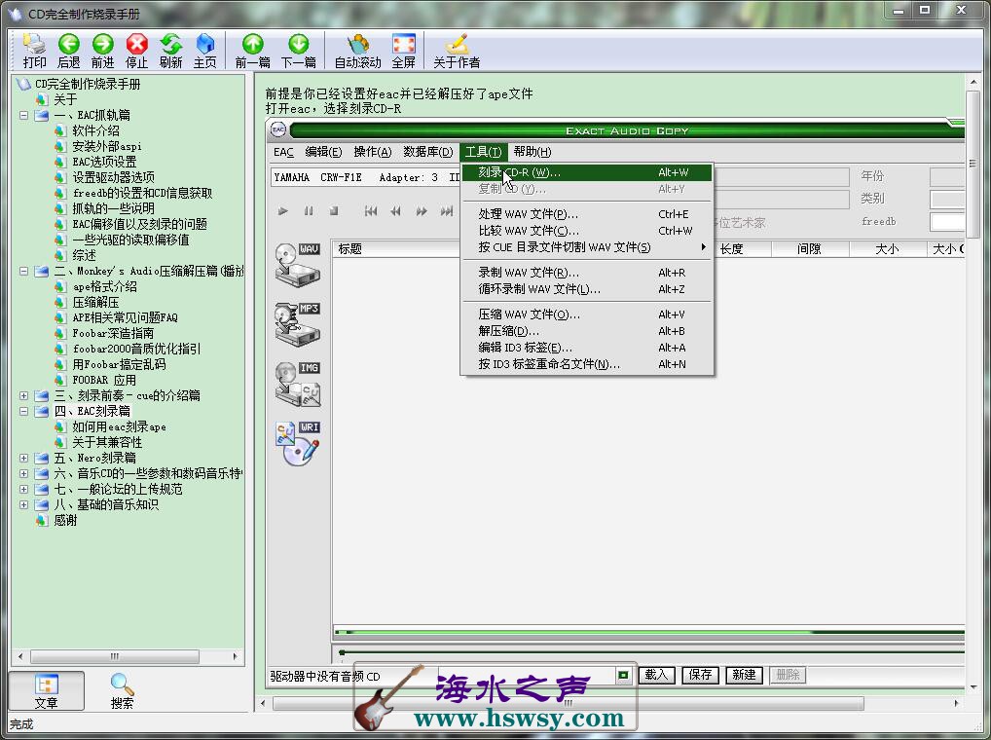Open the 数据库(D) menu
This screenshot has width=991, height=740.
(428, 152)
